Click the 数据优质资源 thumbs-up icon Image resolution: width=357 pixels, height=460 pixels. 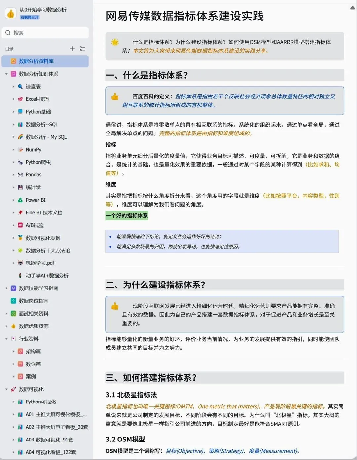[13, 326]
